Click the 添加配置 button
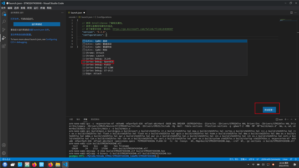This screenshot has height=168, width=299. (269, 110)
